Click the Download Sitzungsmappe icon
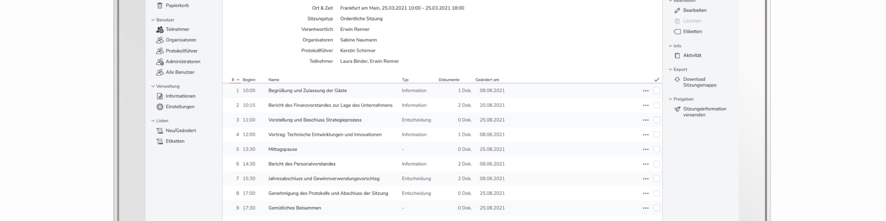This screenshot has width=886, height=221. [677, 80]
